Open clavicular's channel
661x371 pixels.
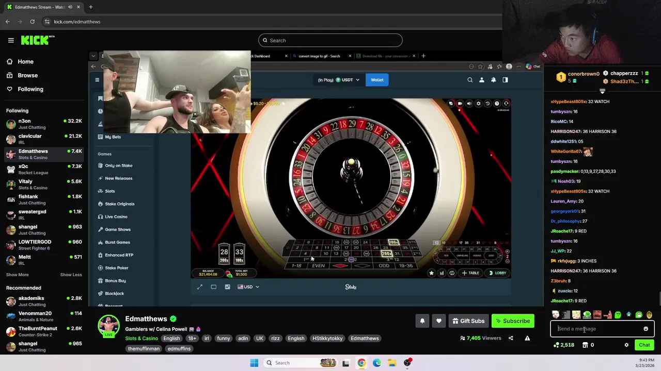point(43,139)
